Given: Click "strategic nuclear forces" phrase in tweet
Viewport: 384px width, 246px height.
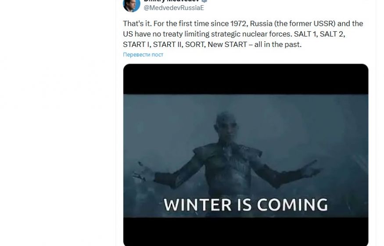Looking at the screenshot, I should tap(251, 34).
